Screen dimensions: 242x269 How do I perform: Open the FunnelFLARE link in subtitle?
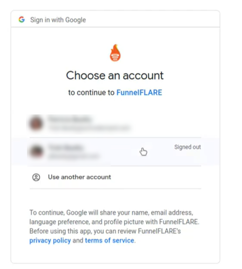click(x=139, y=92)
